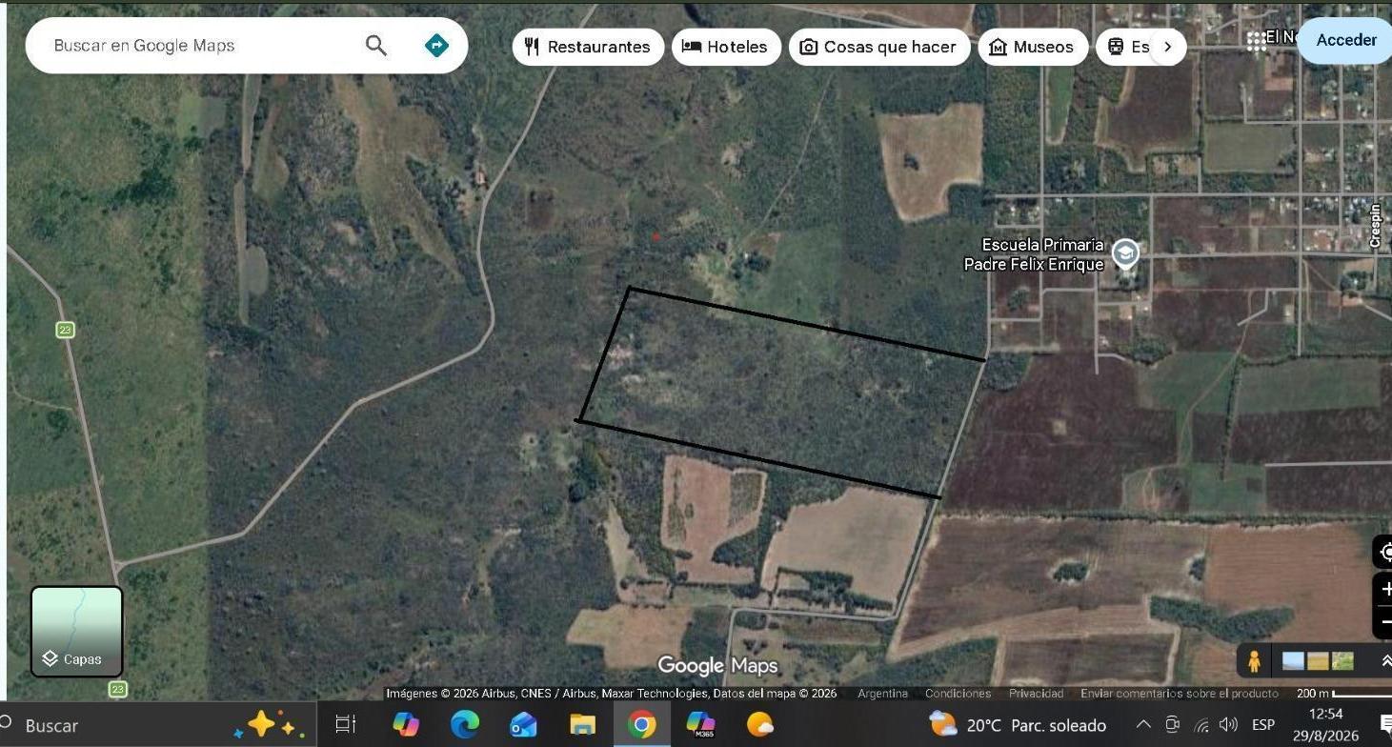The height and width of the screenshot is (747, 1392).
Task: Expand the imagery strip double chevron
Action: [x=1384, y=660]
